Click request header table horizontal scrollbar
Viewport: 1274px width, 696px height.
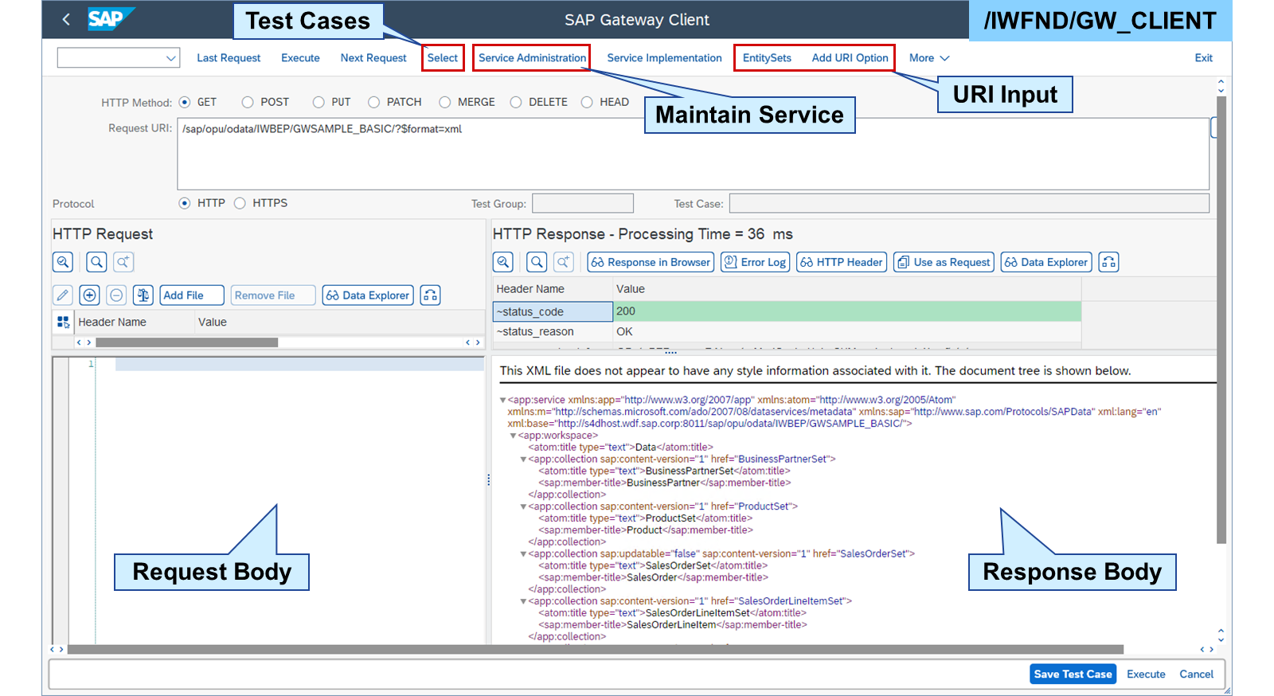186,342
